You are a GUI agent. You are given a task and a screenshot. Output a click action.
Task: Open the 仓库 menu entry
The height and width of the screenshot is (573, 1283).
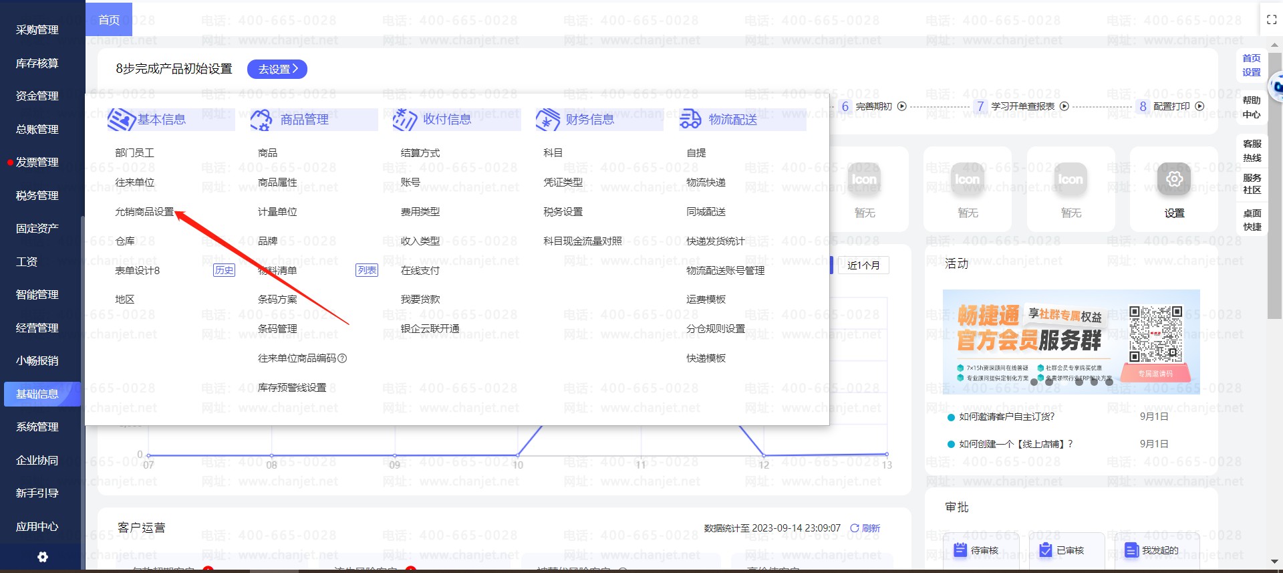tap(125, 241)
